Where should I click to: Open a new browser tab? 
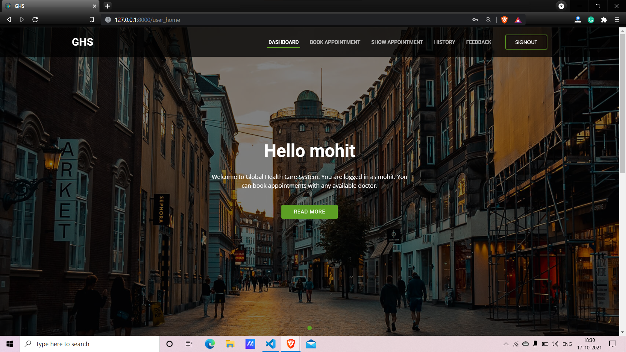[x=108, y=6]
